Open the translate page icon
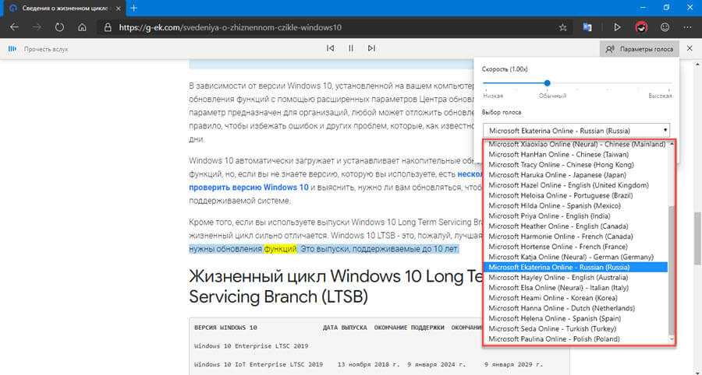 pos(587,27)
